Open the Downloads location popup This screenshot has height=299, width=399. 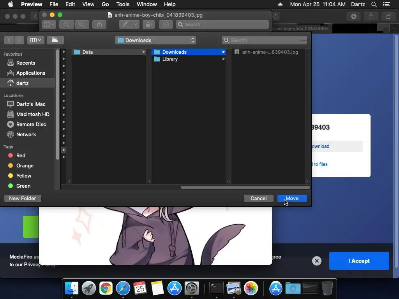click(x=155, y=40)
